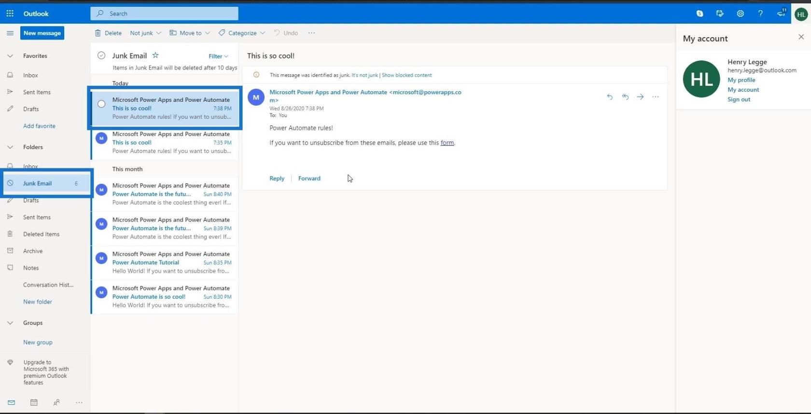Open the Deleted Items folder

click(x=41, y=234)
